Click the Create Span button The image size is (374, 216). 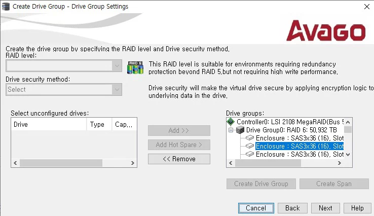[x=334, y=184]
